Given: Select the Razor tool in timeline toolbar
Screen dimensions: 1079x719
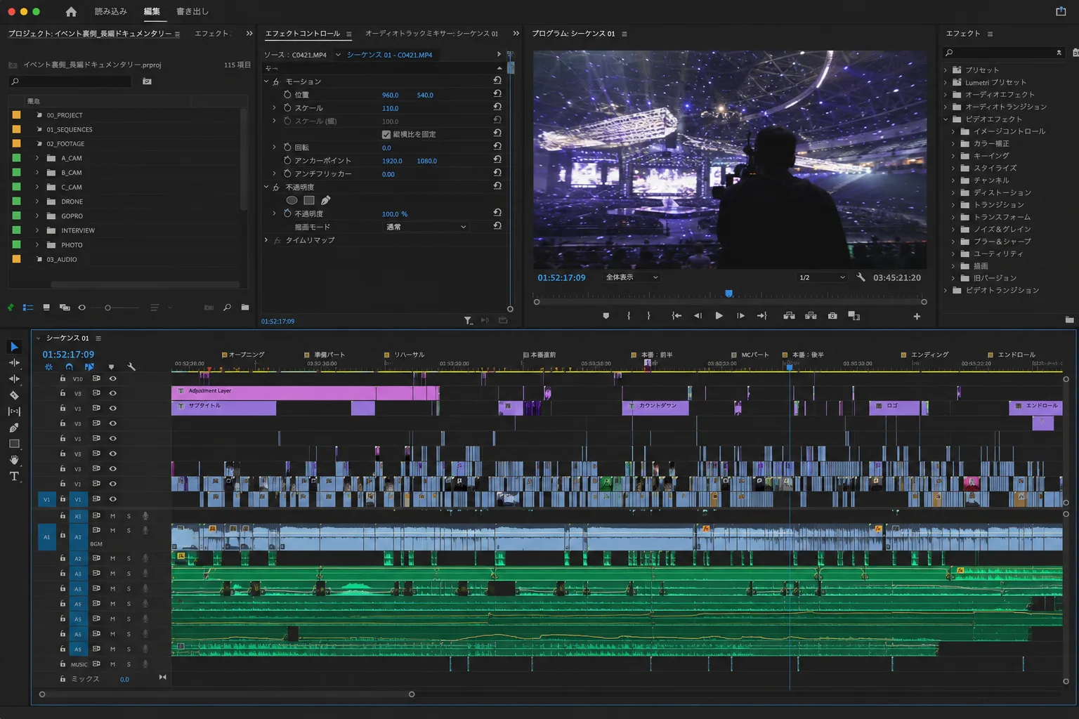Looking at the screenshot, I should coord(14,395).
